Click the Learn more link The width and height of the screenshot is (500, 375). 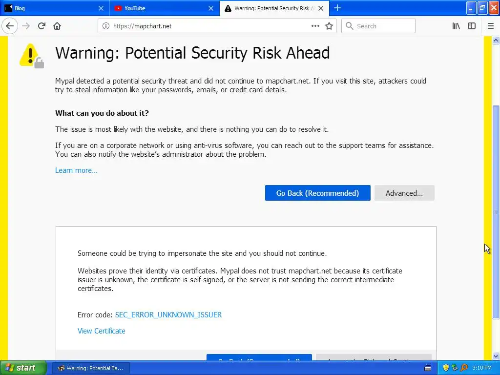76,170
